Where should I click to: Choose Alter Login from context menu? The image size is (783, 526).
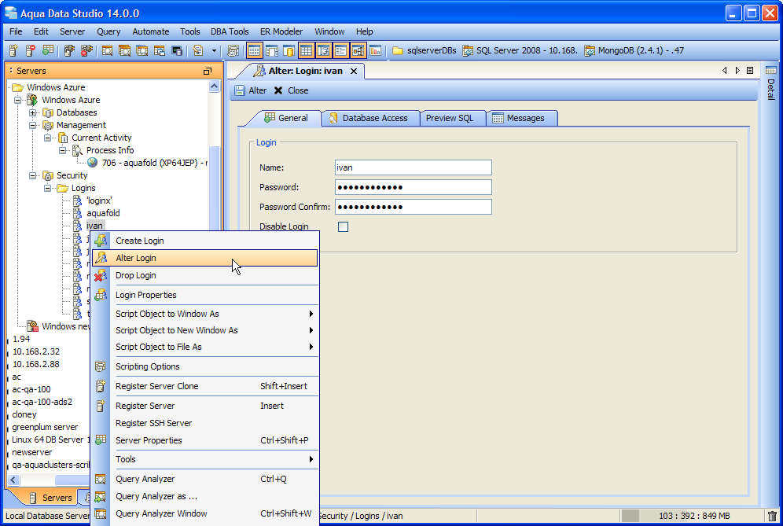204,258
